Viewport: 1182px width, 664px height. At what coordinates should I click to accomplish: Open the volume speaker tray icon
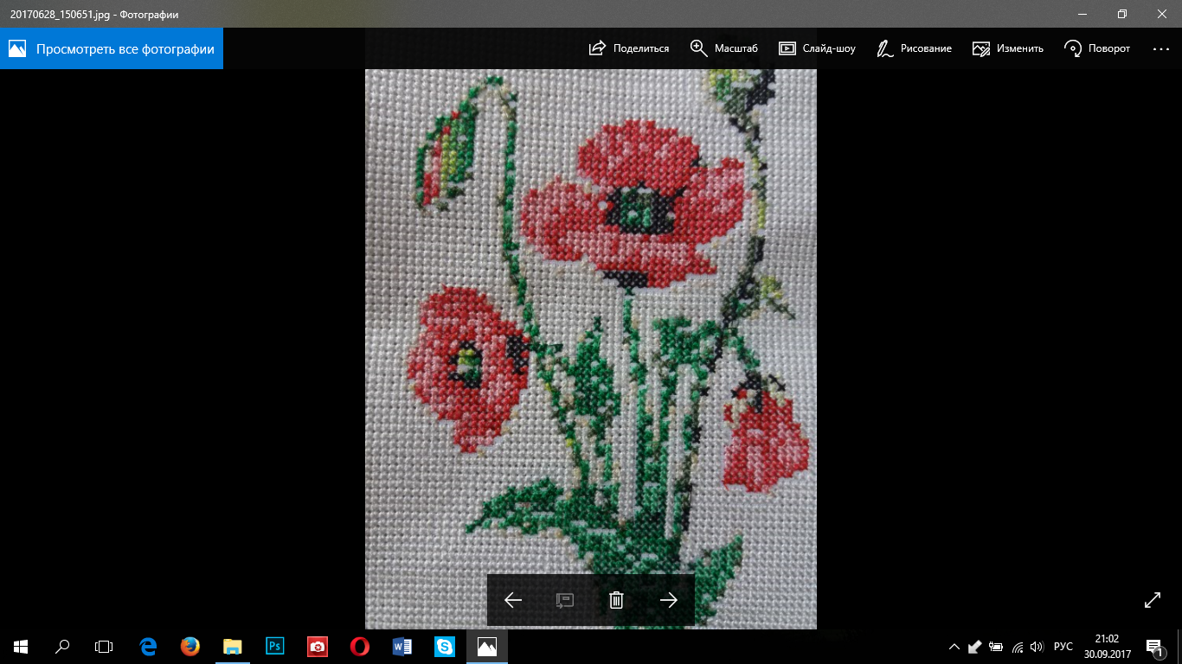coord(1037,646)
